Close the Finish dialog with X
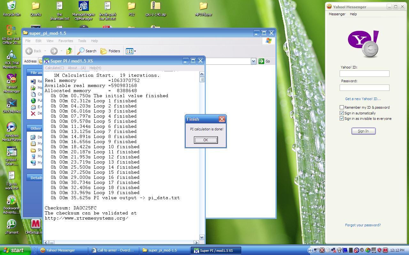The image size is (409, 255). click(222, 119)
